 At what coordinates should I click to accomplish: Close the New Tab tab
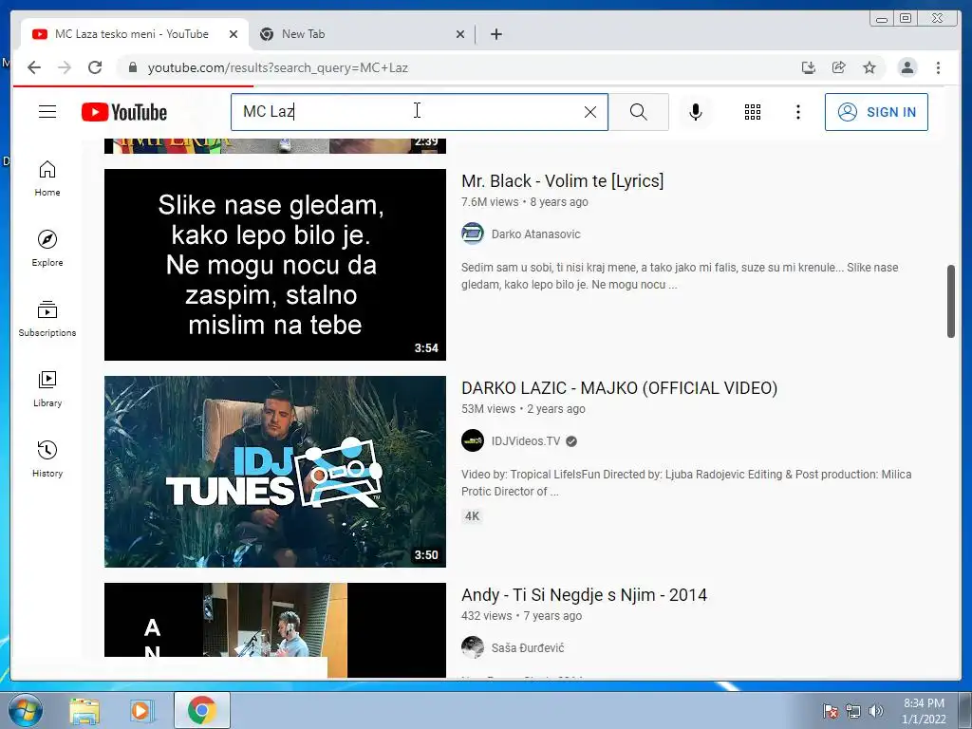(460, 34)
